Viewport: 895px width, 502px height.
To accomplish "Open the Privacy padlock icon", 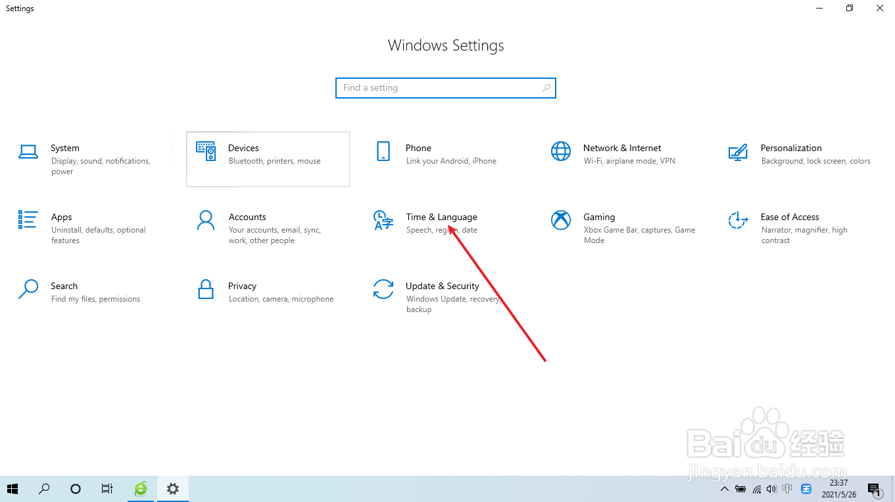I will click(206, 289).
